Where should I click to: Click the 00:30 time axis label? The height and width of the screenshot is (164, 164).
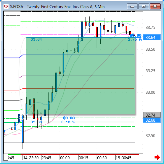click(102, 158)
